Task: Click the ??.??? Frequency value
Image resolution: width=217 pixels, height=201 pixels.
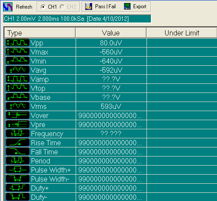Action: tap(111, 134)
